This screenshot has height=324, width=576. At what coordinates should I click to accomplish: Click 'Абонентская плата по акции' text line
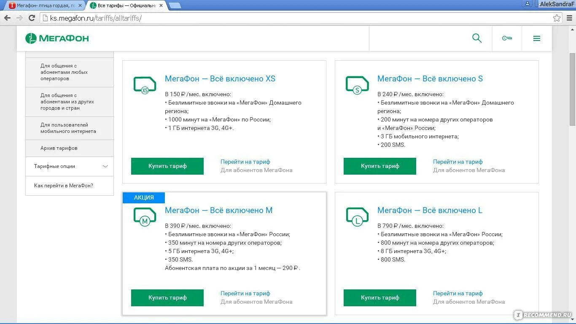(232, 268)
